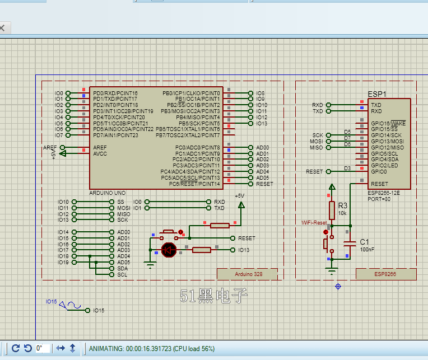Screen dimensions: 428x360
Task: Click the ESP8266-12E part name text
Action: pyautogui.click(x=384, y=193)
